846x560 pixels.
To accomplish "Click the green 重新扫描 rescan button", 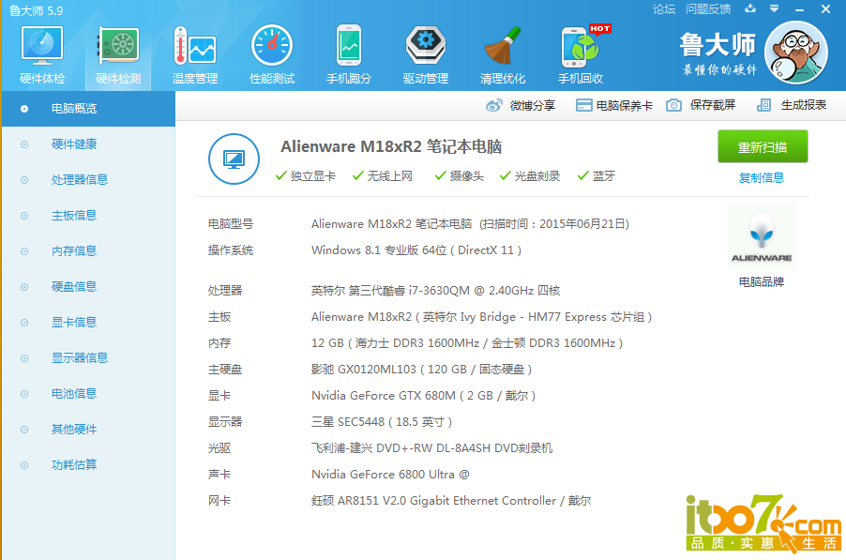I will tap(763, 146).
